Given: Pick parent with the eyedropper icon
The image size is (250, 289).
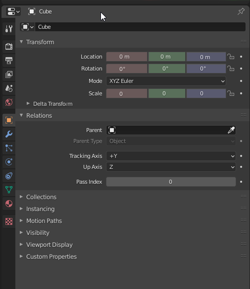Looking at the screenshot, I should click(x=231, y=130).
